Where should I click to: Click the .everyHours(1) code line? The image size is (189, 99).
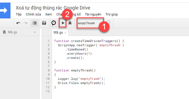click(x=78, y=54)
